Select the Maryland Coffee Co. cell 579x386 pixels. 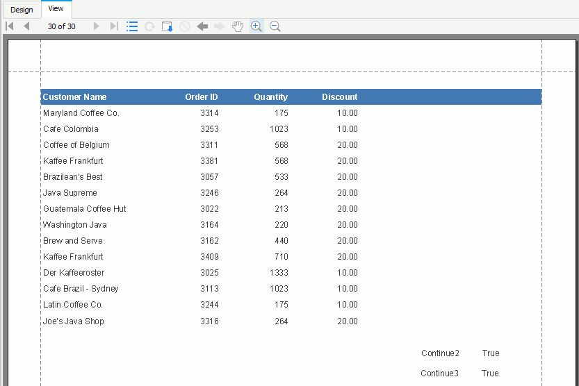(x=81, y=113)
